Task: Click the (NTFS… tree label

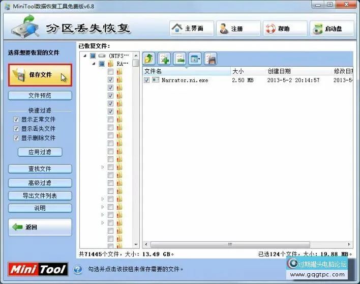Action: (x=119, y=55)
